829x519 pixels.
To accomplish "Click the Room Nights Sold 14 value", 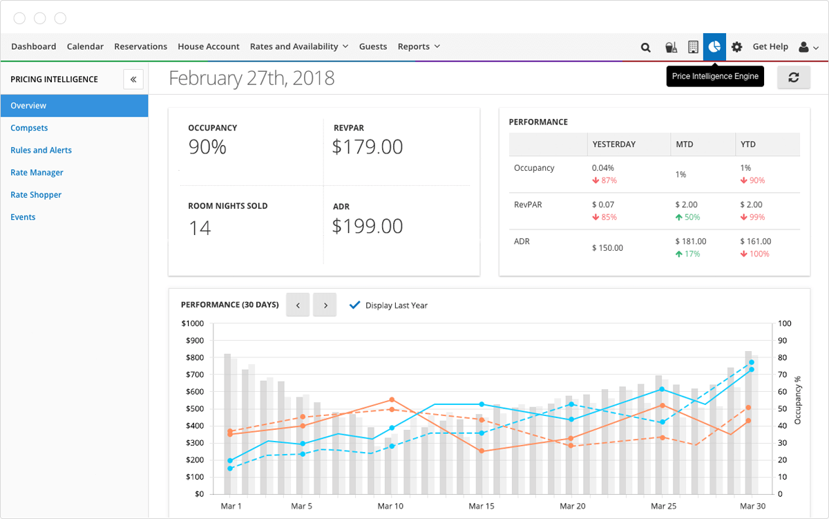I will coord(200,227).
